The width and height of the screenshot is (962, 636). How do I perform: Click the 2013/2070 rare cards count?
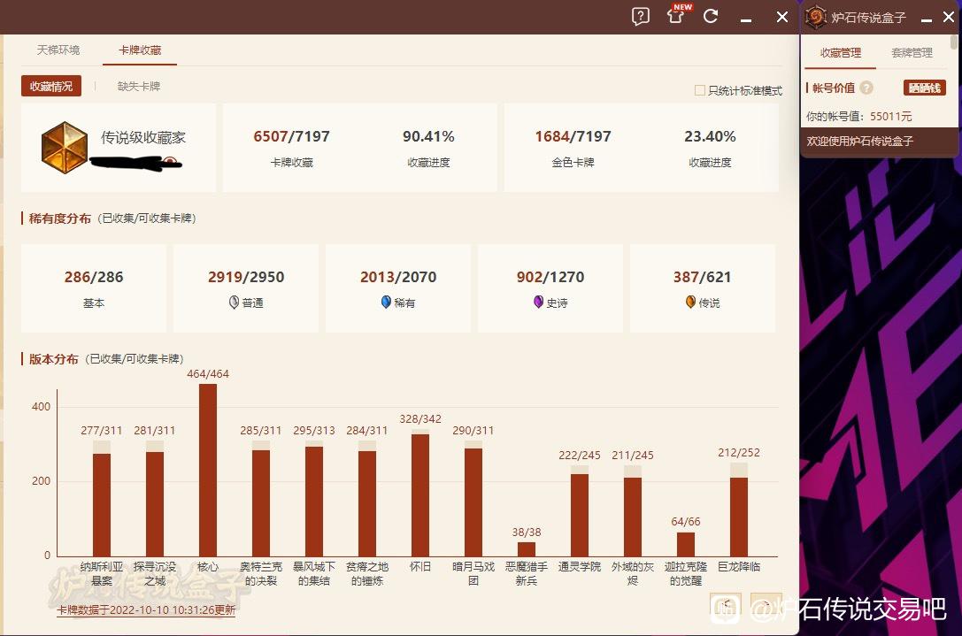tap(398, 277)
